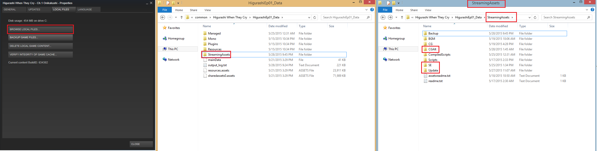
Task: Click Verify Integrity of Game Cache button
Action: click(40, 55)
